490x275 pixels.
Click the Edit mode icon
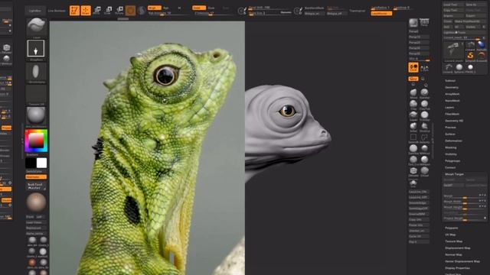click(x=74, y=11)
